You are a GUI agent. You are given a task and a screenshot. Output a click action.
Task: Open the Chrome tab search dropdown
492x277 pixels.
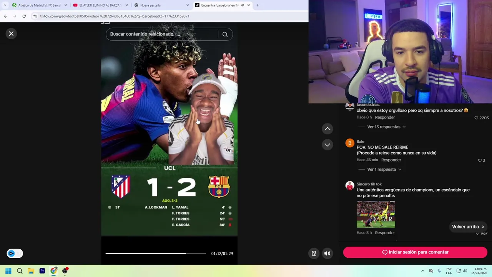point(5,5)
